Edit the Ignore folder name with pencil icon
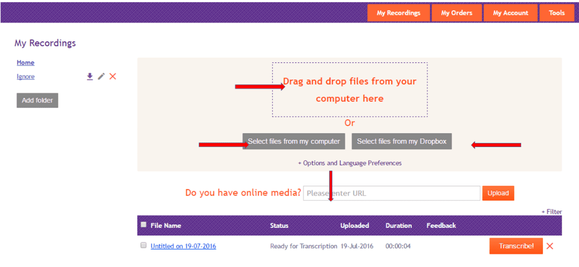Viewport: 579px width, 267px height. (x=101, y=77)
